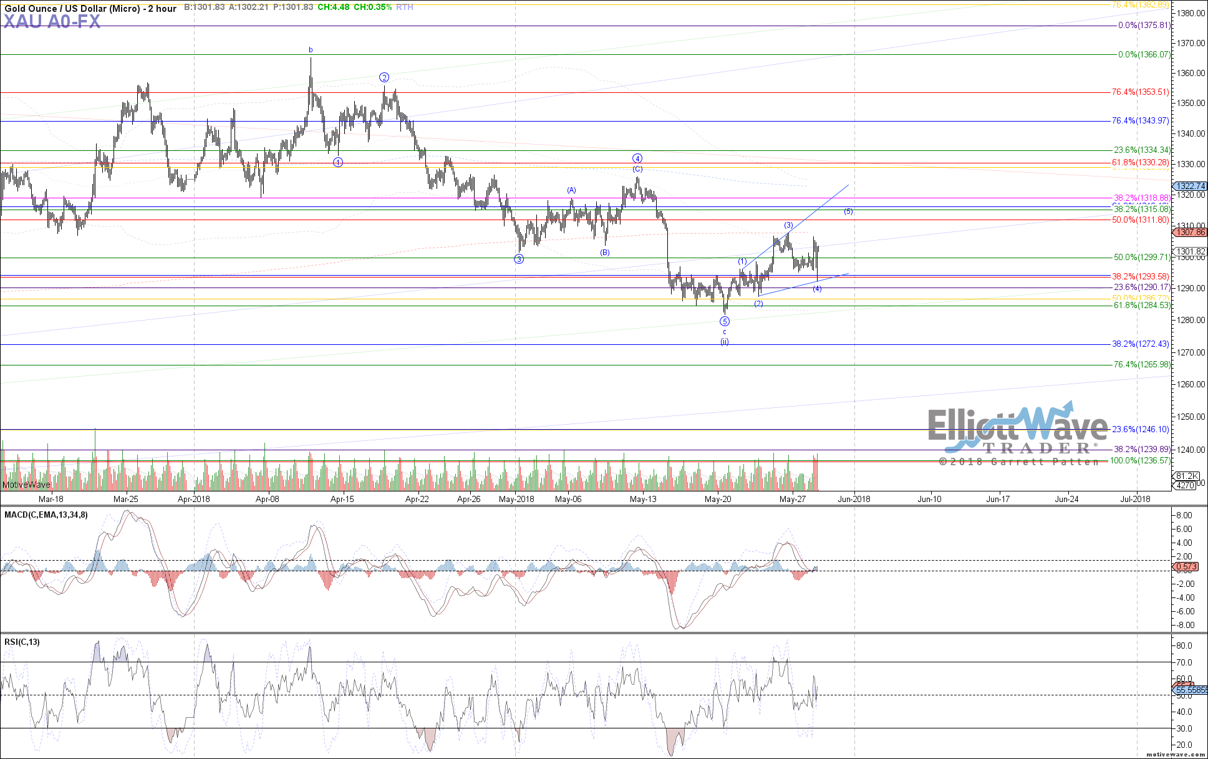
Task: Select the blue (A) wave label
Action: 571,190
